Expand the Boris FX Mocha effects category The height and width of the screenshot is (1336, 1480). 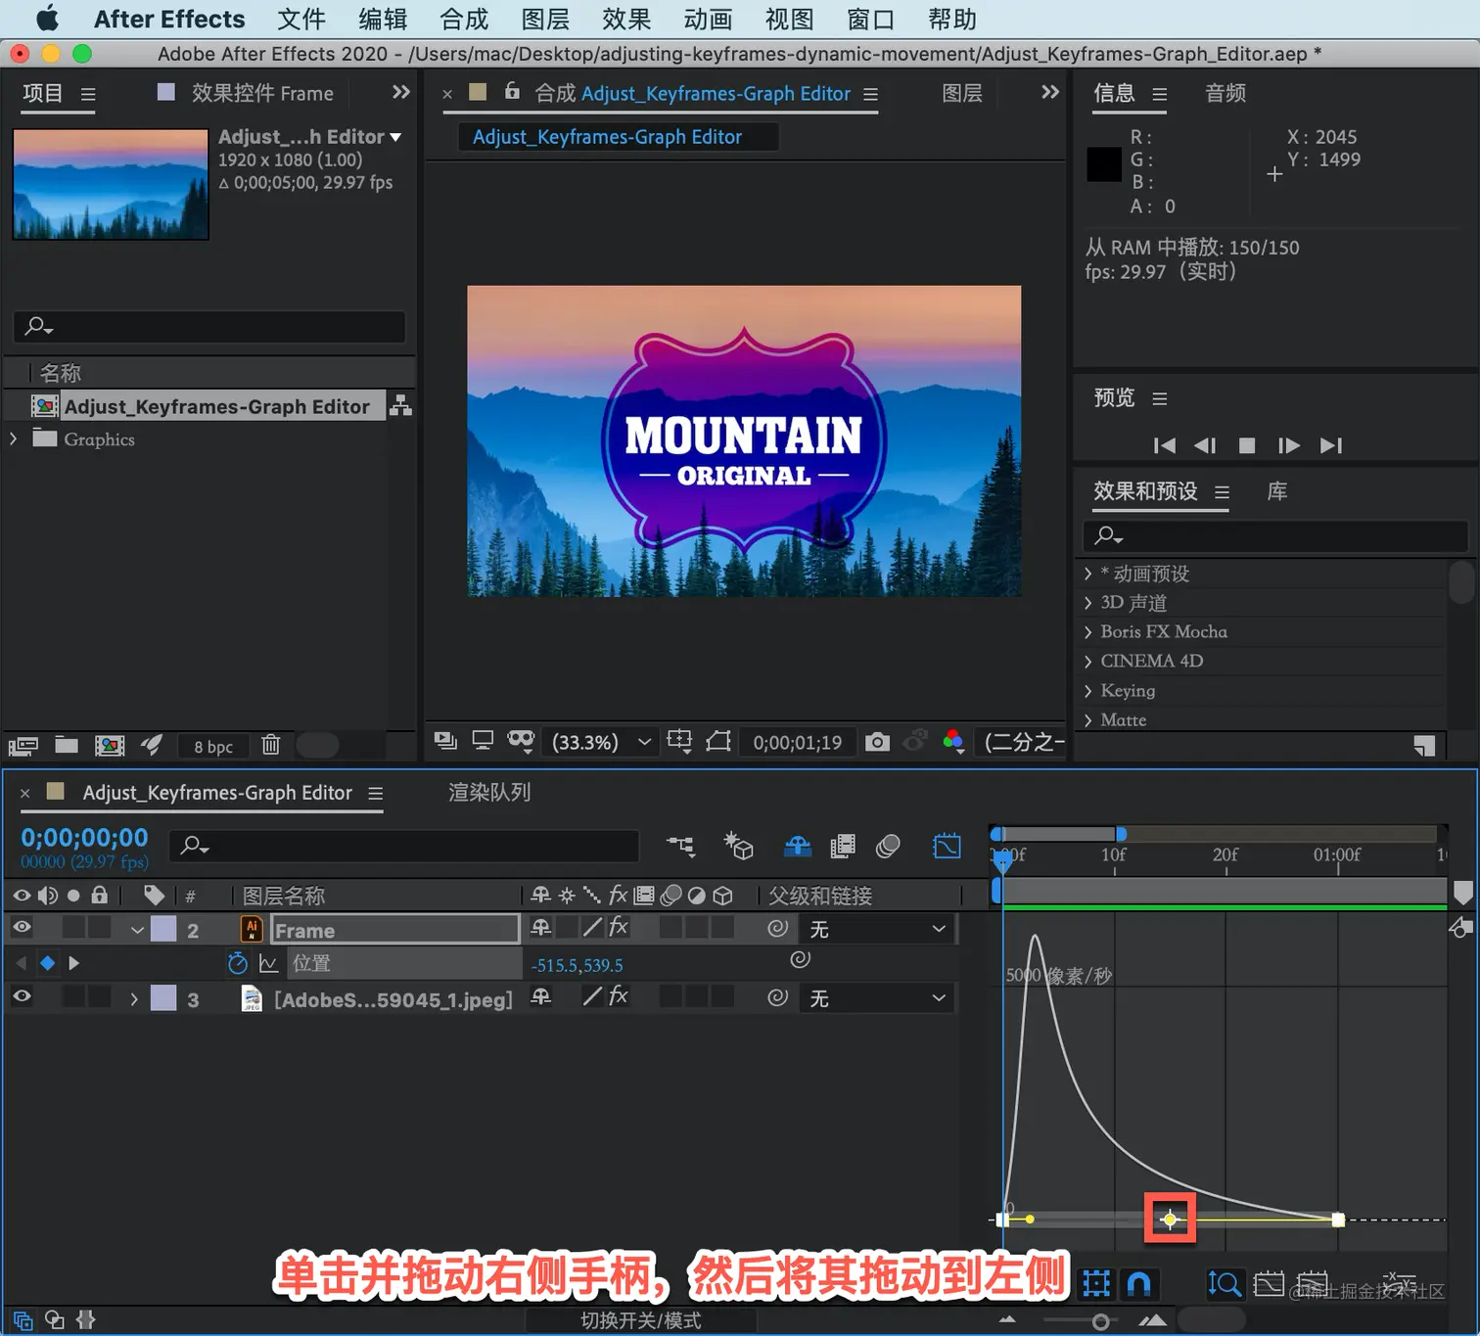tap(1087, 631)
